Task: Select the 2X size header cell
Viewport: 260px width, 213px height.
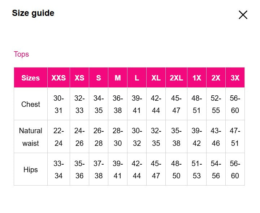Action: (x=216, y=78)
